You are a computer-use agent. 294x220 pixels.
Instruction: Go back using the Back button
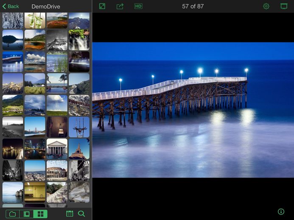click(11, 6)
